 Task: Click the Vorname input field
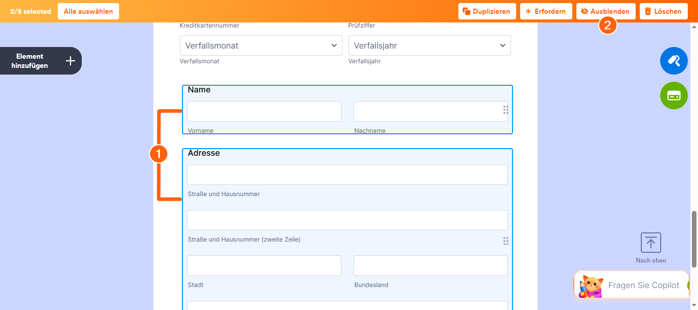(264, 111)
